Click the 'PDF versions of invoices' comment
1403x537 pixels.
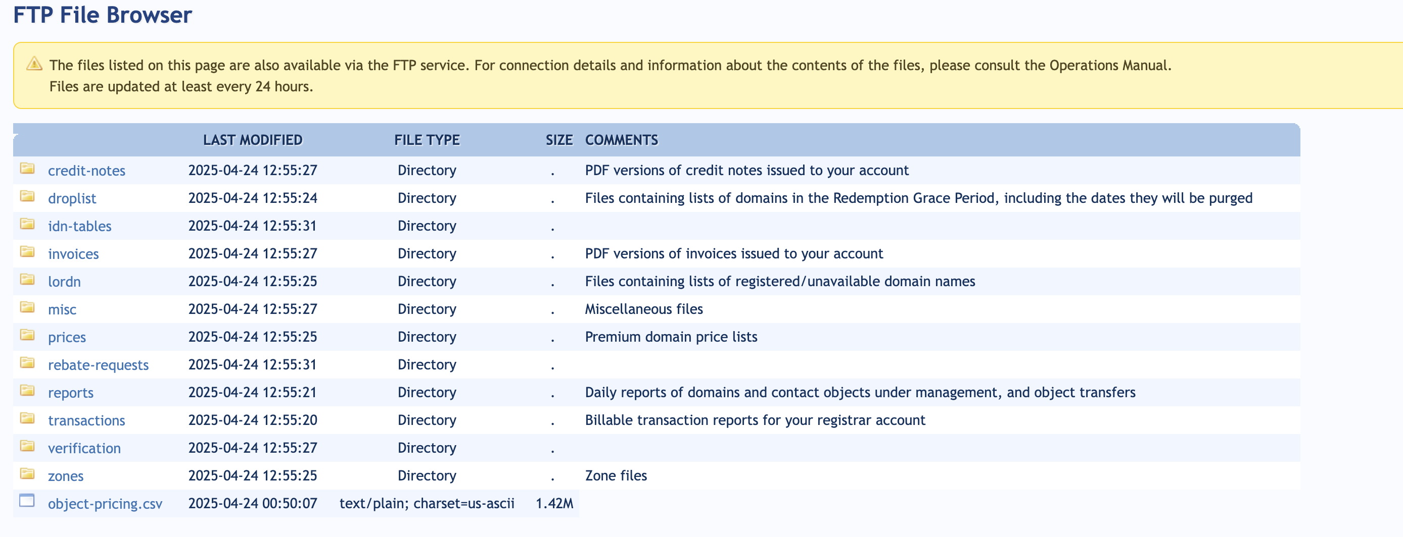tap(734, 253)
